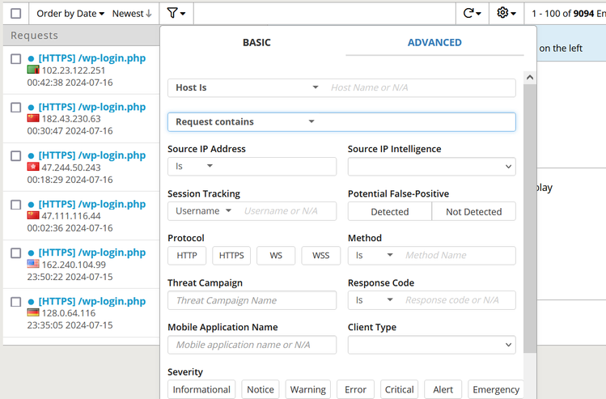This screenshot has height=399, width=606.
Task: Check the select-all requests checkbox
Action: [16, 14]
